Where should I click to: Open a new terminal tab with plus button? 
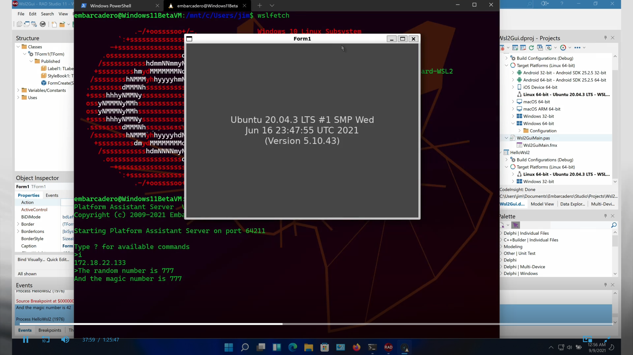(x=259, y=6)
